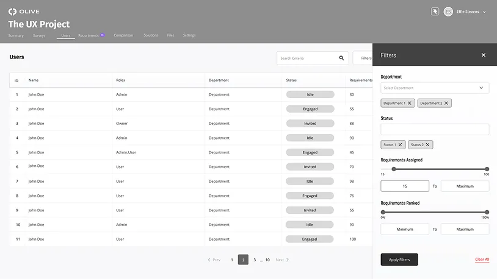This screenshot has width=497, height=279.
Task: Click the Name column header
Action: click(34, 80)
